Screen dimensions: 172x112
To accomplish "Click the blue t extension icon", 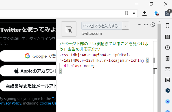I will click(x=157, y=13).
